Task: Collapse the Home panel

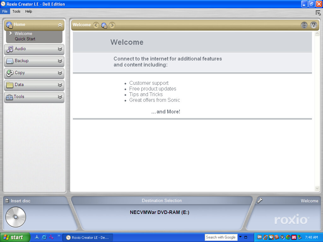Action: pyautogui.click(x=60, y=25)
